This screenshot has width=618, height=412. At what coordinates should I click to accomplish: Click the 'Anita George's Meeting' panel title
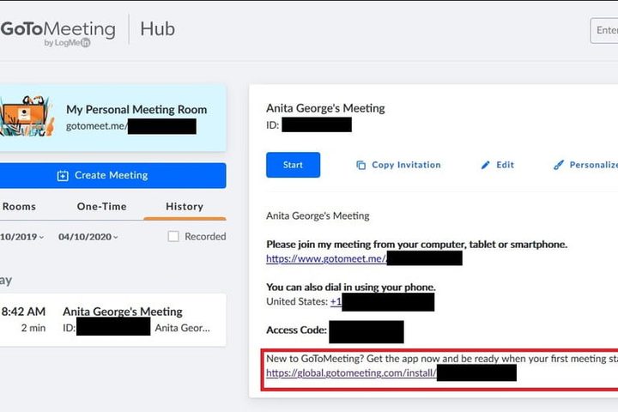(x=325, y=108)
